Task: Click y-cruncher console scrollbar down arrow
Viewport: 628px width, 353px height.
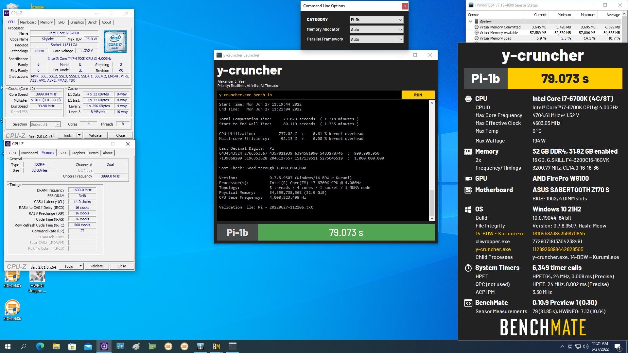Action: (x=432, y=219)
